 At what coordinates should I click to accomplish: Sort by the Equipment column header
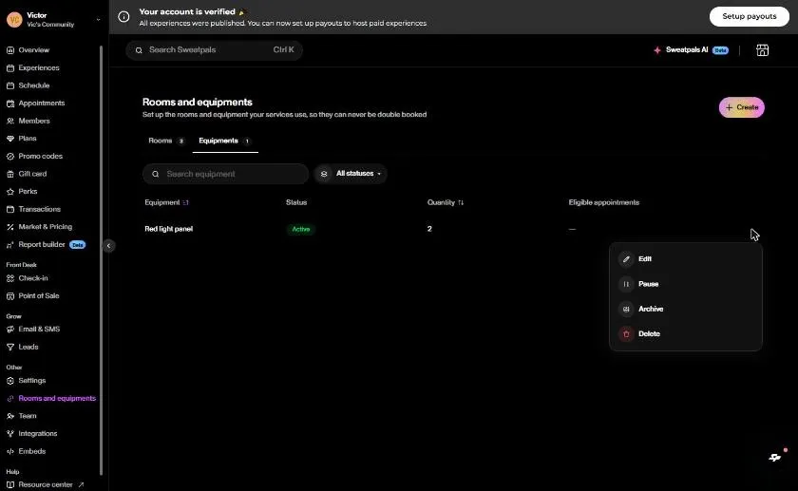(x=166, y=202)
